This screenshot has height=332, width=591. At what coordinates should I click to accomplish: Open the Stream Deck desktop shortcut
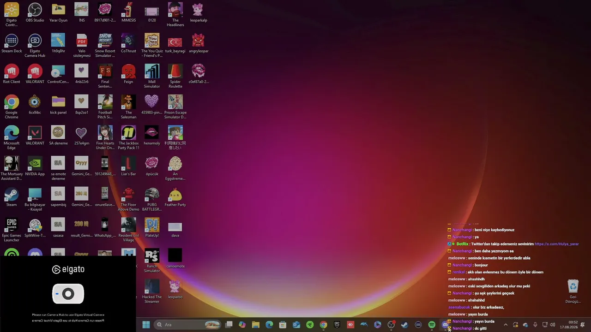pos(12,44)
